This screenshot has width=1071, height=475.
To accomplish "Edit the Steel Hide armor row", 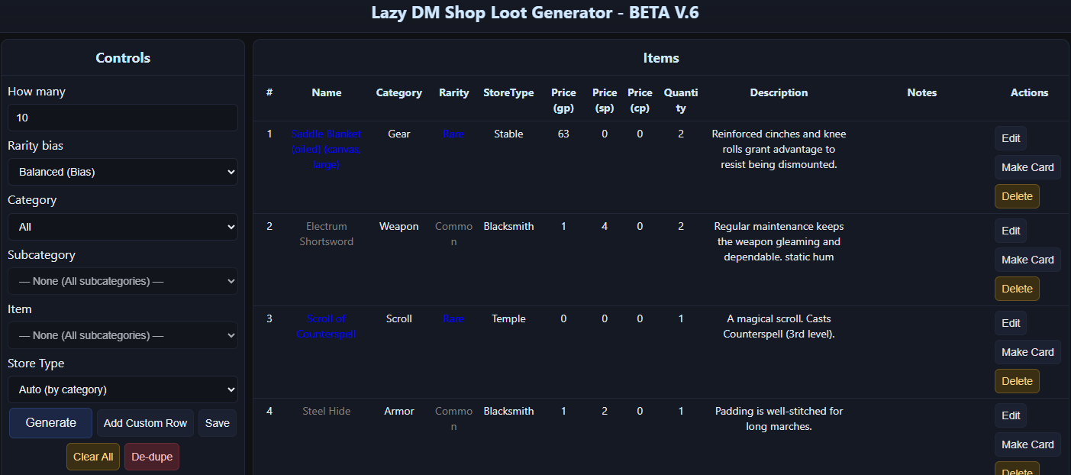I will [x=1010, y=415].
